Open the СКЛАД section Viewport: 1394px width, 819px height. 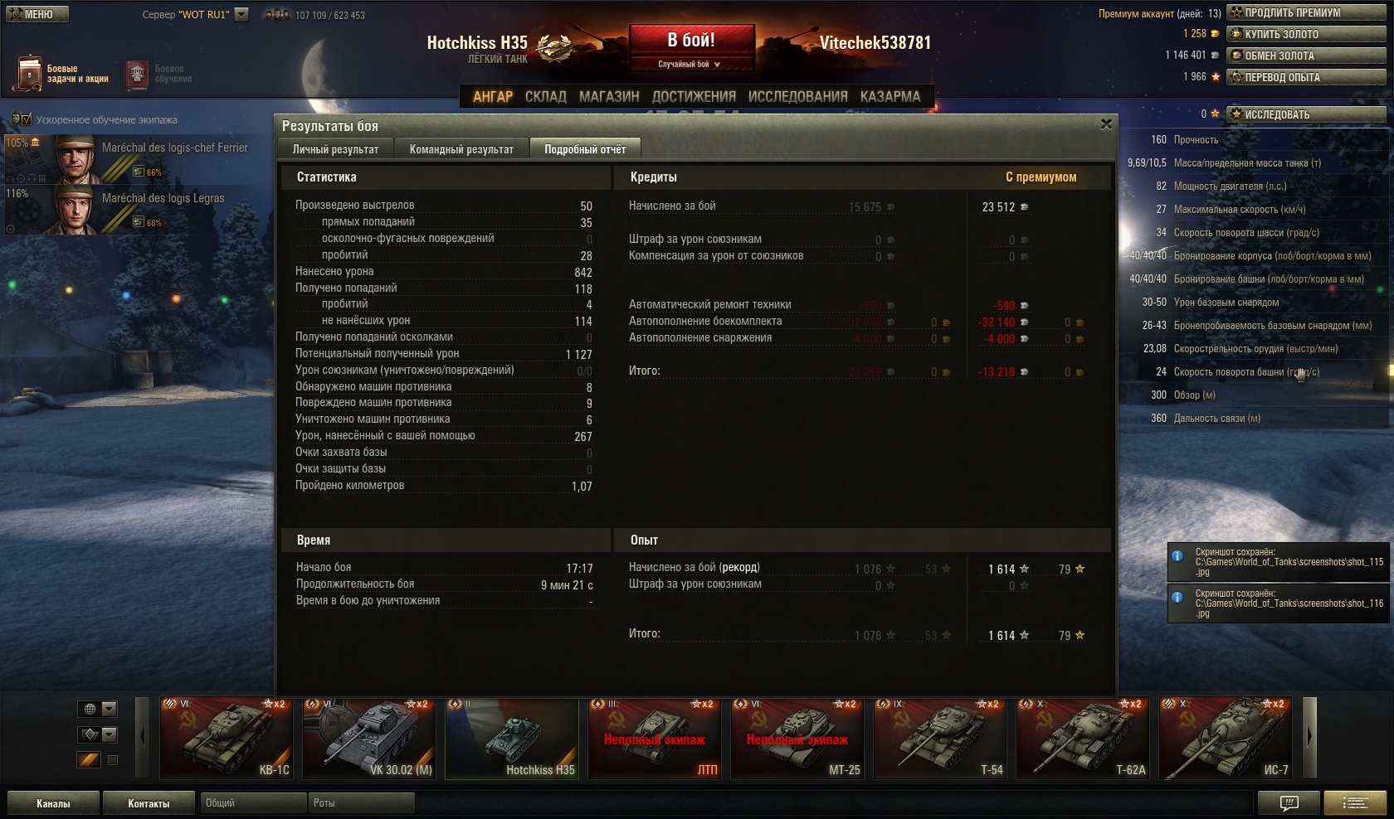click(546, 96)
